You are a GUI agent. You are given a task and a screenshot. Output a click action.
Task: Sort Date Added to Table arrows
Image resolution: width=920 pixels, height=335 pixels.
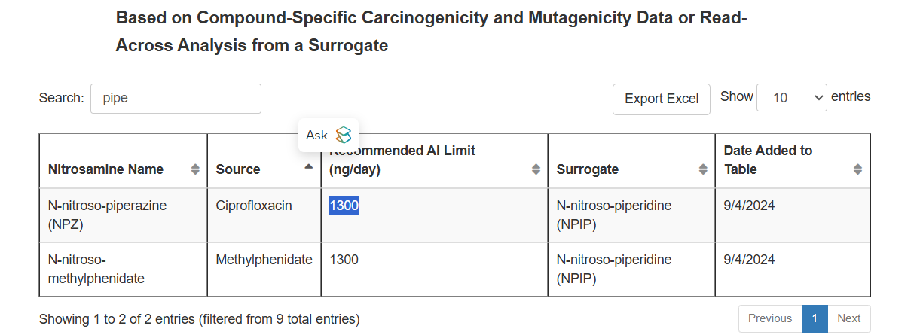coord(857,169)
